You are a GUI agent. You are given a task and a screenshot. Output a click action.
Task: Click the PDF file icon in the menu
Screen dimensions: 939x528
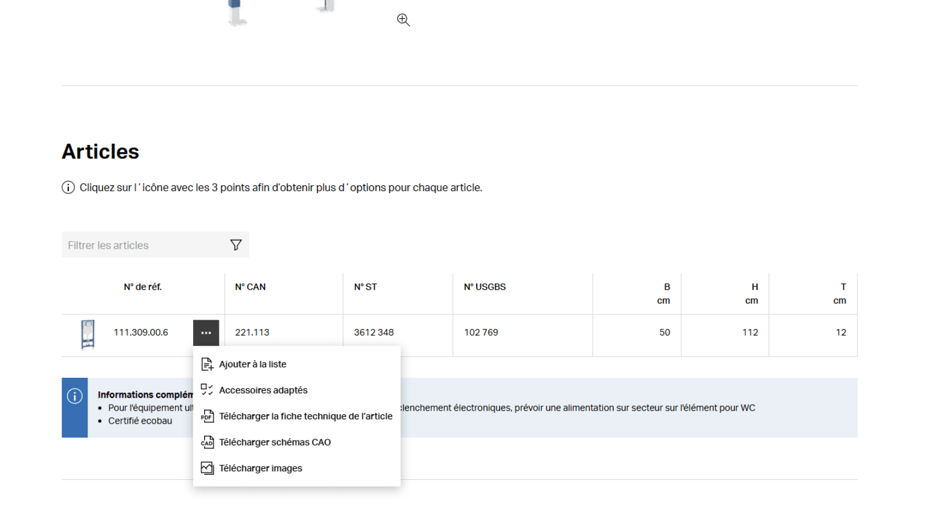[x=207, y=417]
